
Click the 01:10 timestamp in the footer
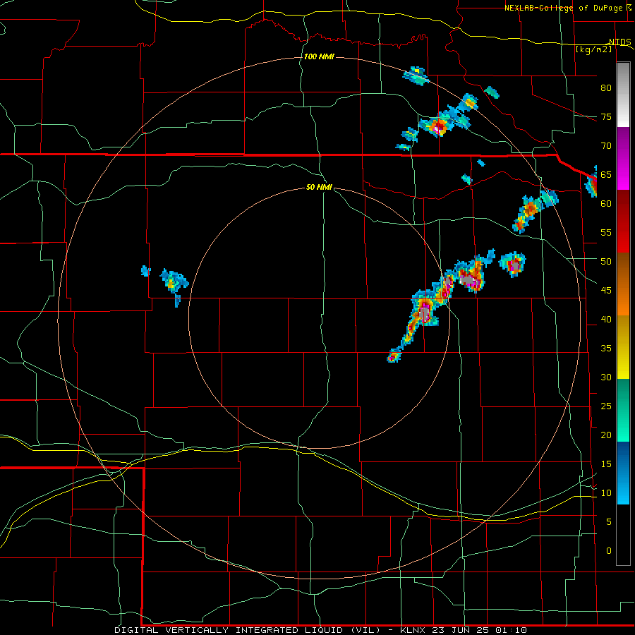pos(512,630)
